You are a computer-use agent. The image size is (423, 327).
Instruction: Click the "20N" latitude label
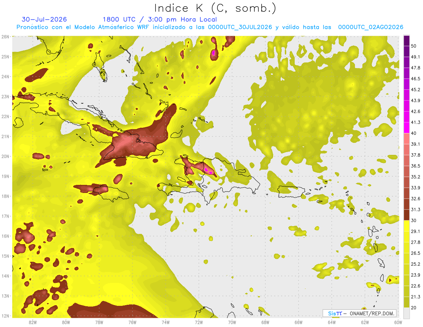pyautogui.click(x=5, y=156)
